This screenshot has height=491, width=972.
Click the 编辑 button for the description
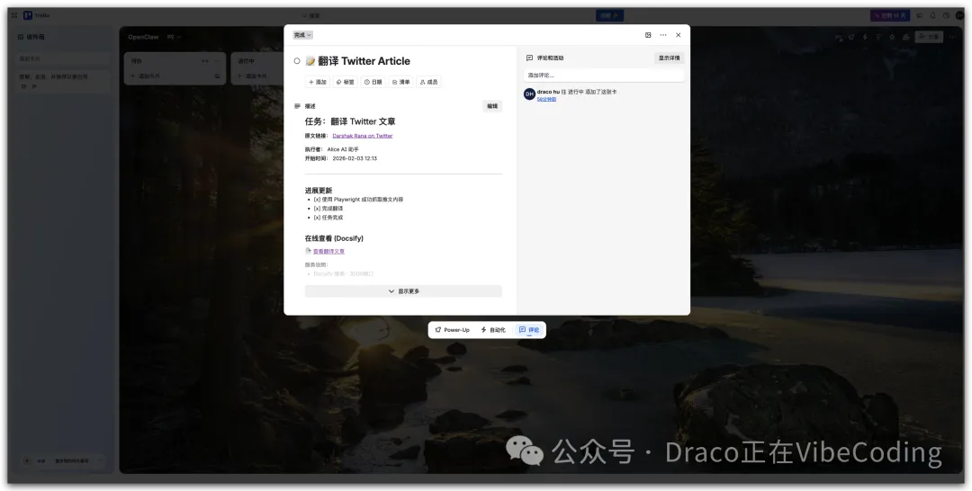click(x=492, y=106)
